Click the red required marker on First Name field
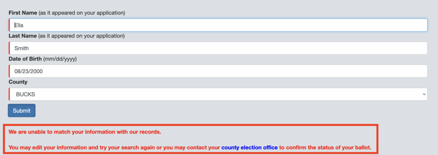This screenshot has width=438, height=155. tap(9, 25)
